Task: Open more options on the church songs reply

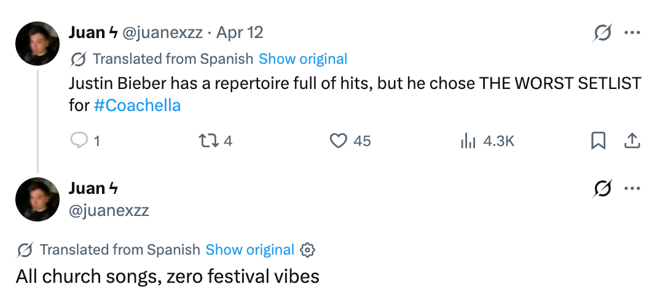Action: click(x=632, y=189)
